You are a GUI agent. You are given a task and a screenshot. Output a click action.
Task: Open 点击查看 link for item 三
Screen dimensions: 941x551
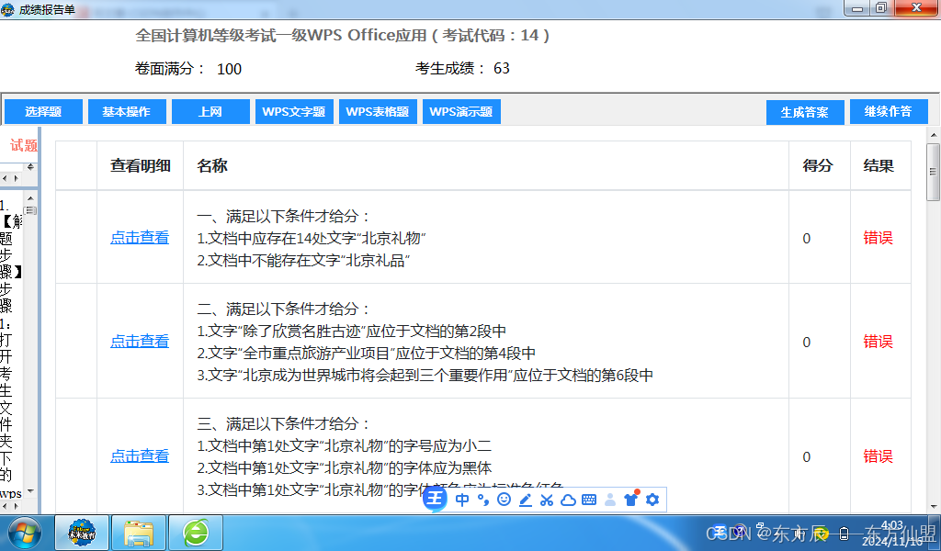(x=140, y=455)
